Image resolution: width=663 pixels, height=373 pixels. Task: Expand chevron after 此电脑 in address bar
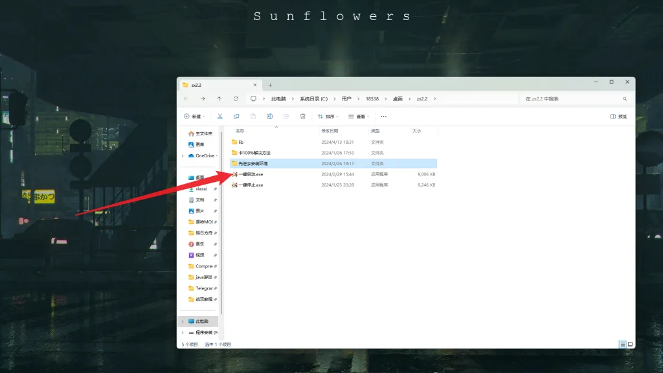coord(293,98)
